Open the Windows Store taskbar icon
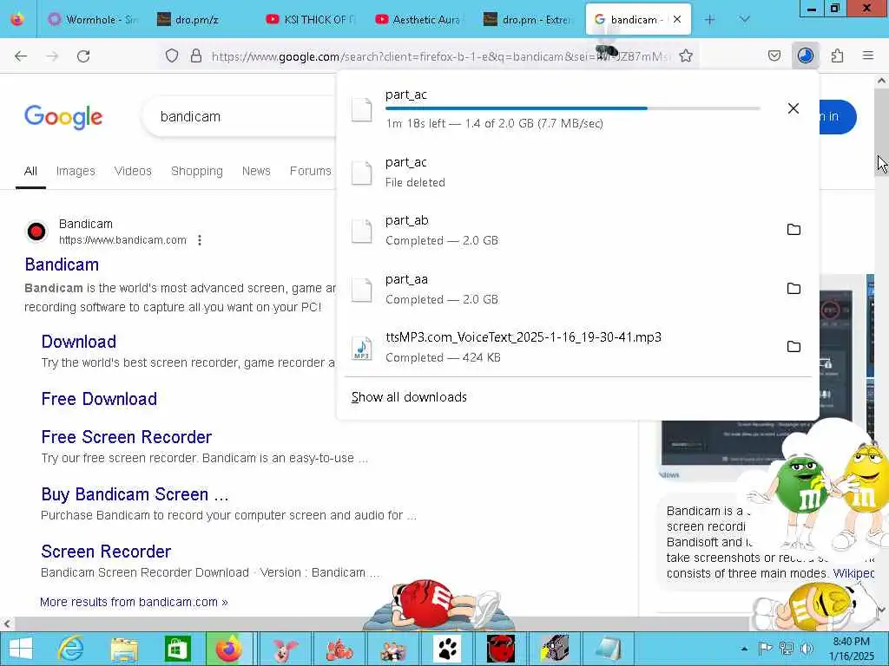Image resolution: width=889 pixels, height=666 pixels. (177, 649)
